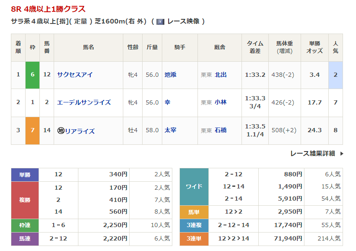This screenshot has width=356, height=251.
Task: Open jockey 池添 profile
Action: [x=170, y=75]
